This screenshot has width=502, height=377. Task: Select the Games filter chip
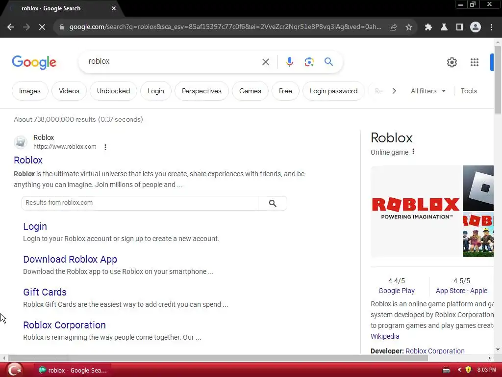250,91
